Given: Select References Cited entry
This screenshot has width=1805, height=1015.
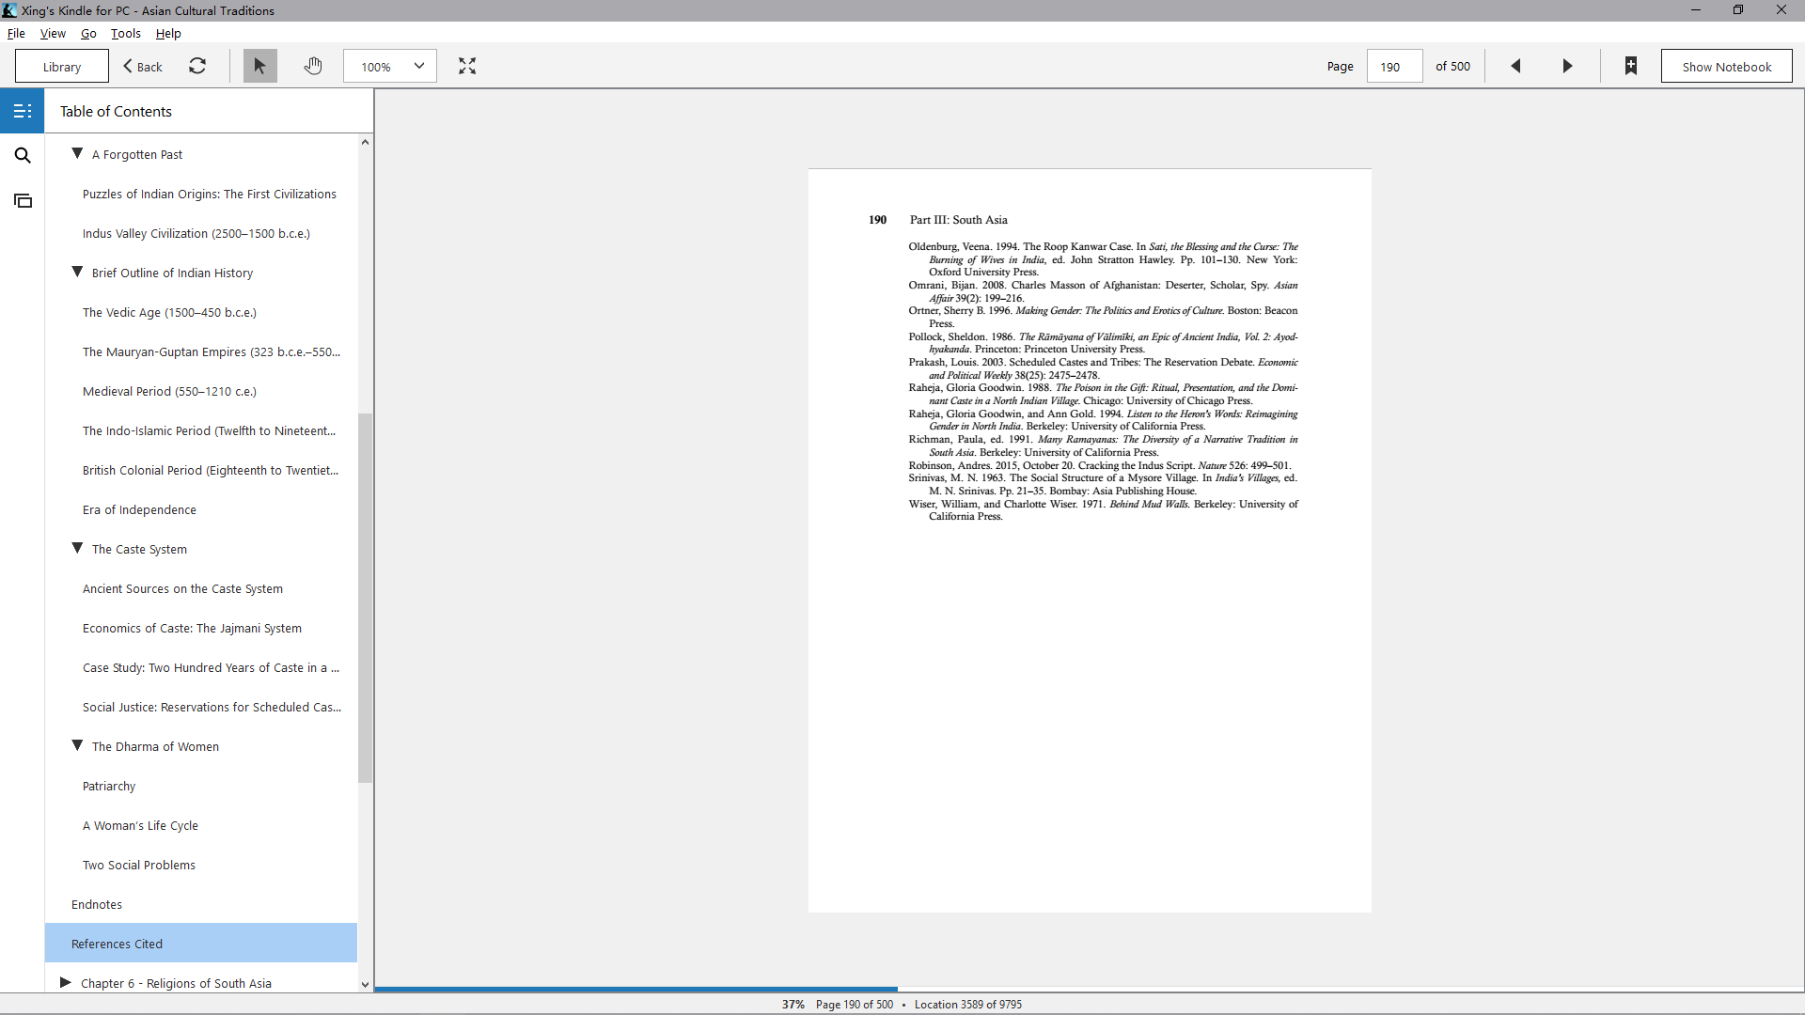Looking at the screenshot, I should [201, 943].
